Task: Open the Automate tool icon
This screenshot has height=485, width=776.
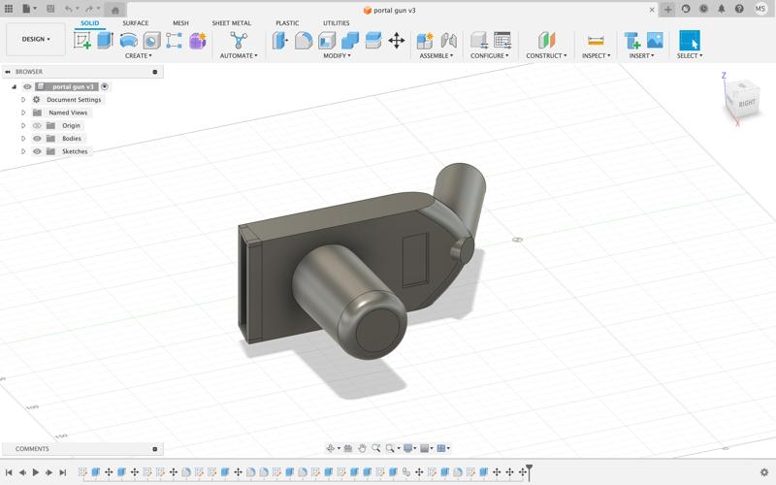Action: 239,41
